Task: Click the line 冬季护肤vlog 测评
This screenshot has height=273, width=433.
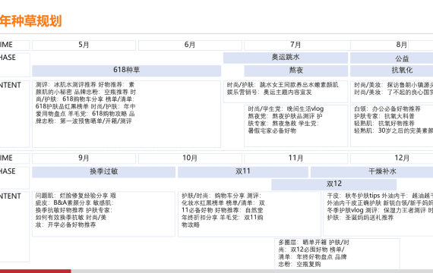Action: pyautogui.click(x=352, y=210)
